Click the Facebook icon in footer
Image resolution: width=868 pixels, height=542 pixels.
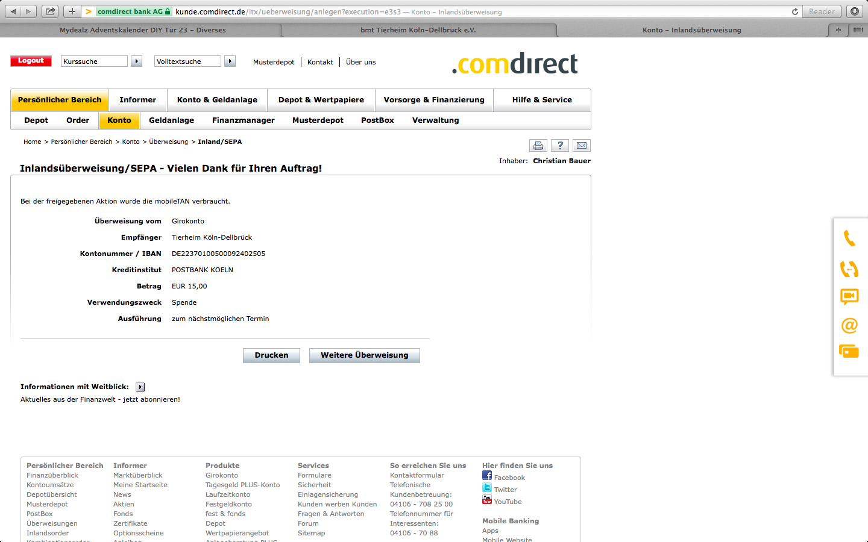coord(487,475)
